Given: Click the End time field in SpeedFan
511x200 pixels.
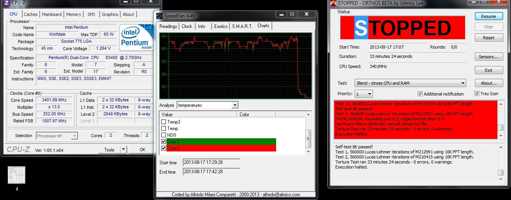Looking at the screenshot, I should tap(212, 172).
